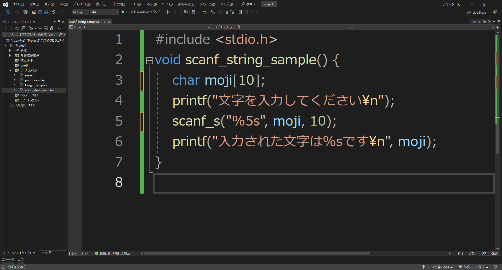This screenshot has height=270, width=502.
Task: Click the Open File folder icon
Action: coord(34,12)
